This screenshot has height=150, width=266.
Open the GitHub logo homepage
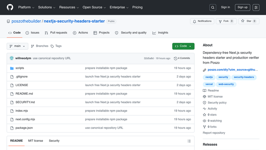click(10, 7)
